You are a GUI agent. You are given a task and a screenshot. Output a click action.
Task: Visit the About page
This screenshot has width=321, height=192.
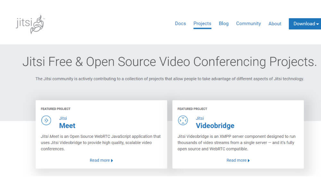click(275, 24)
